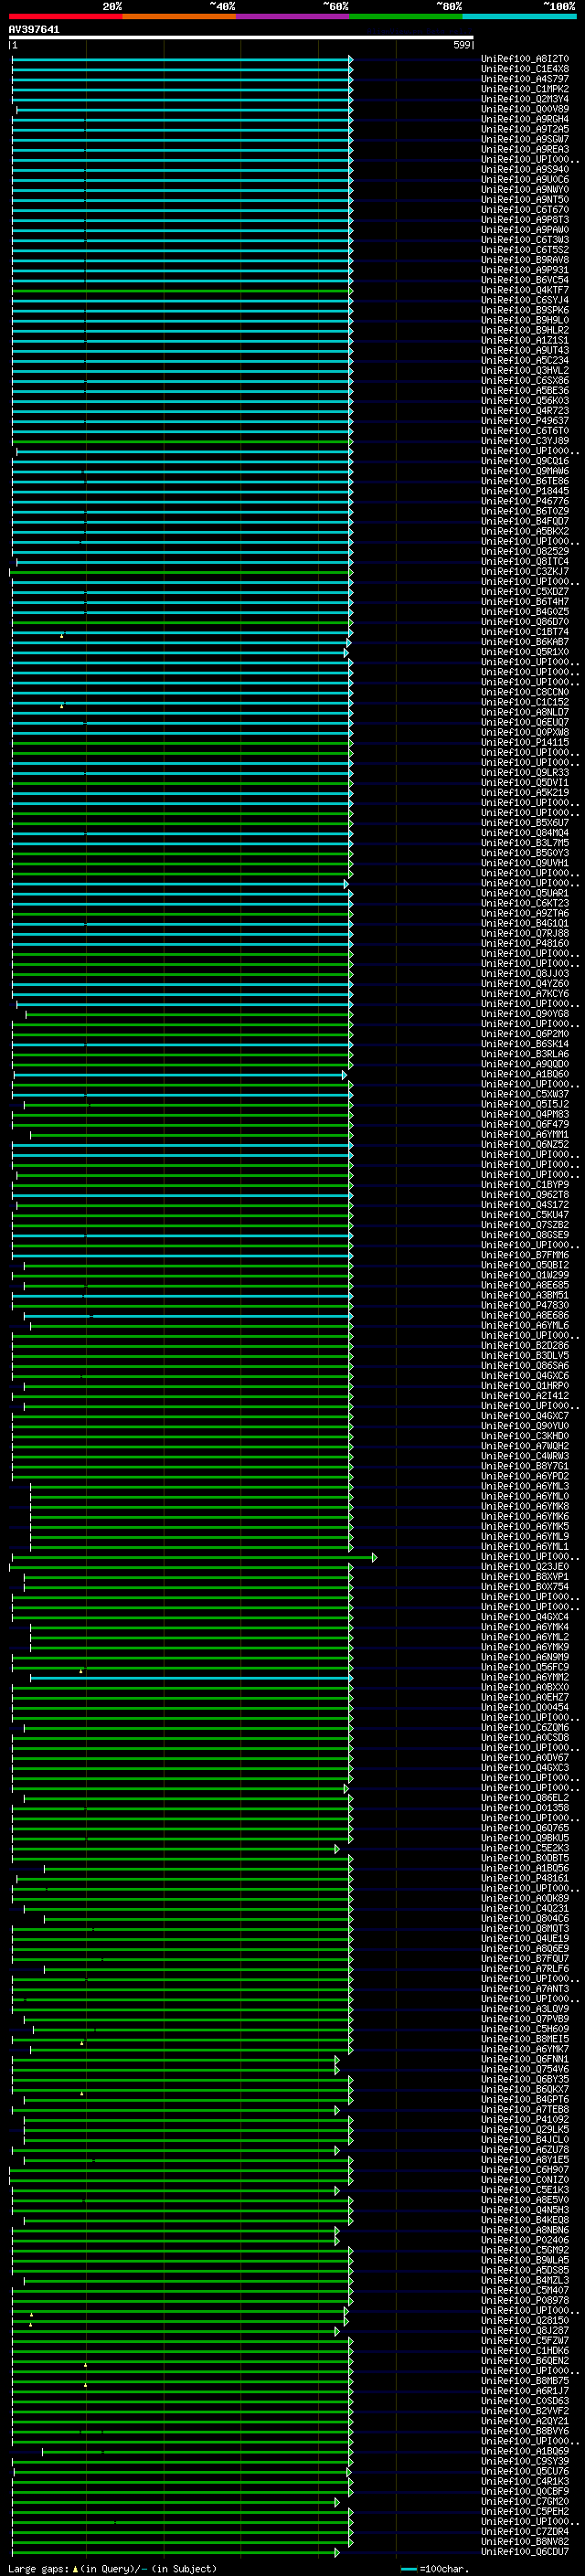
Task: Click the orange ~40% identity color segment
Action: point(179,17)
